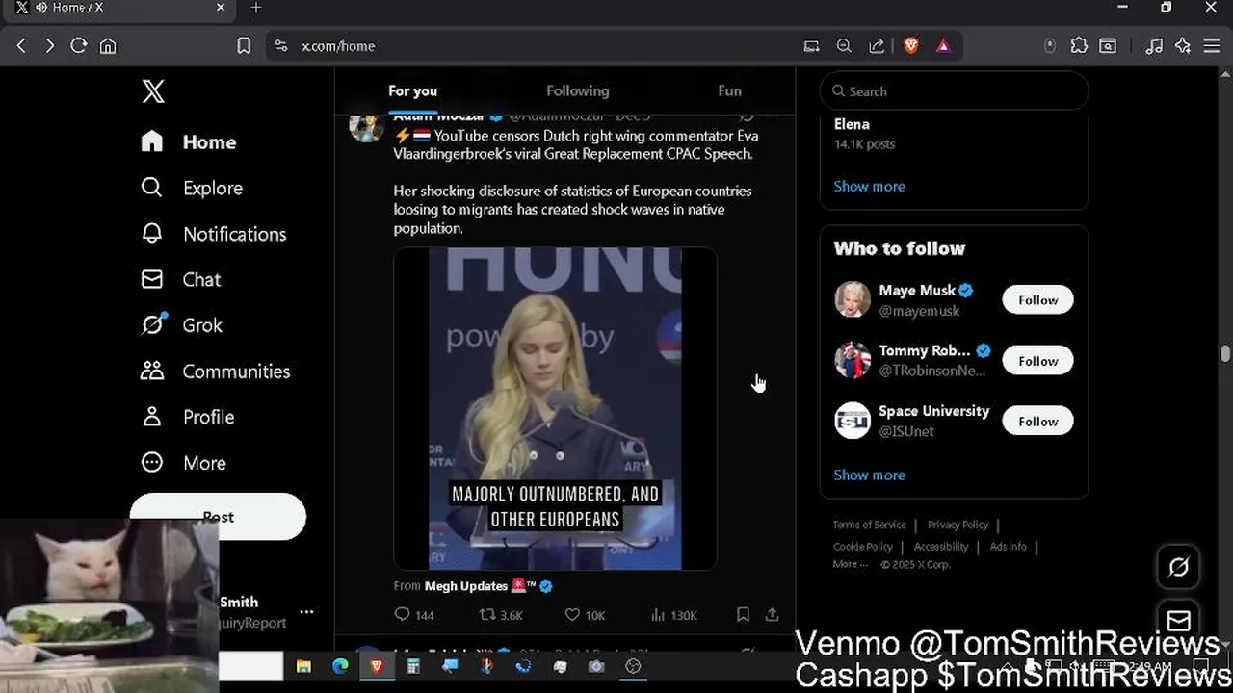Click the browser home button
The image size is (1233, 693).
[x=108, y=45]
